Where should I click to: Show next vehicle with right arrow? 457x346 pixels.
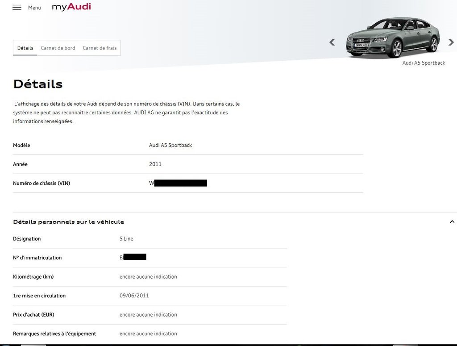pyautogui.click(x=451, y=42)
